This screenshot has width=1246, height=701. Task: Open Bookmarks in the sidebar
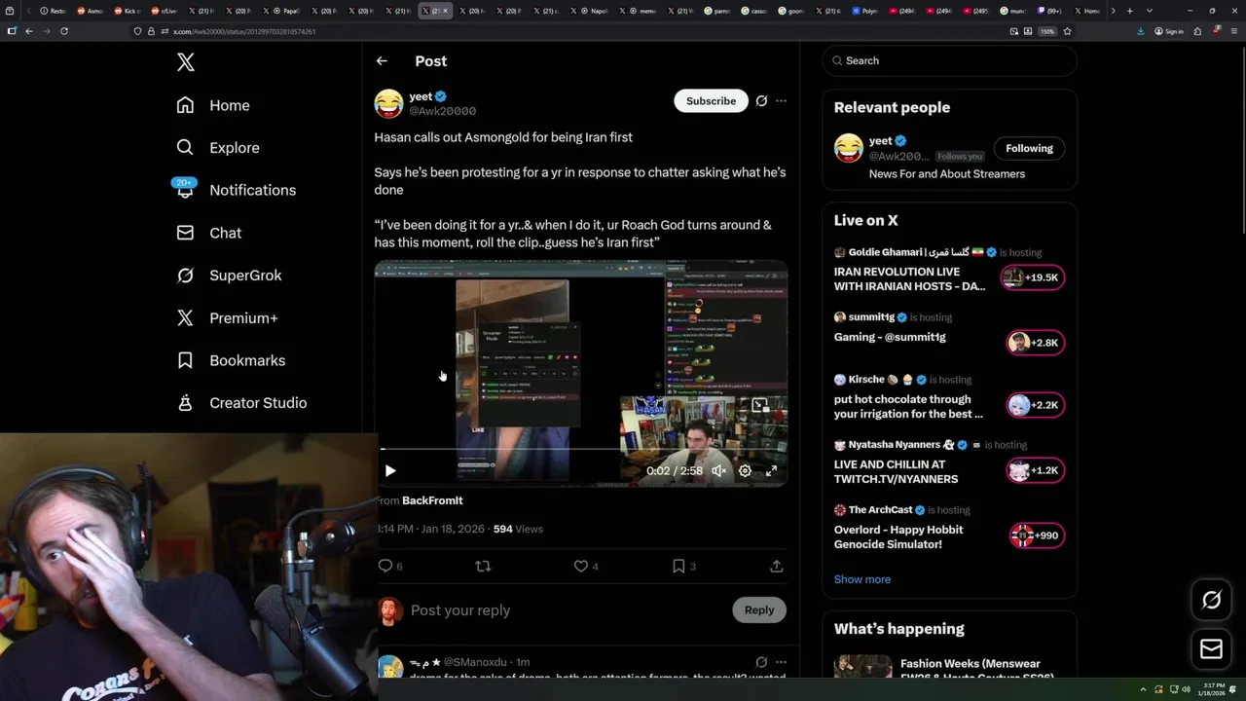click(x=231, y=360)
